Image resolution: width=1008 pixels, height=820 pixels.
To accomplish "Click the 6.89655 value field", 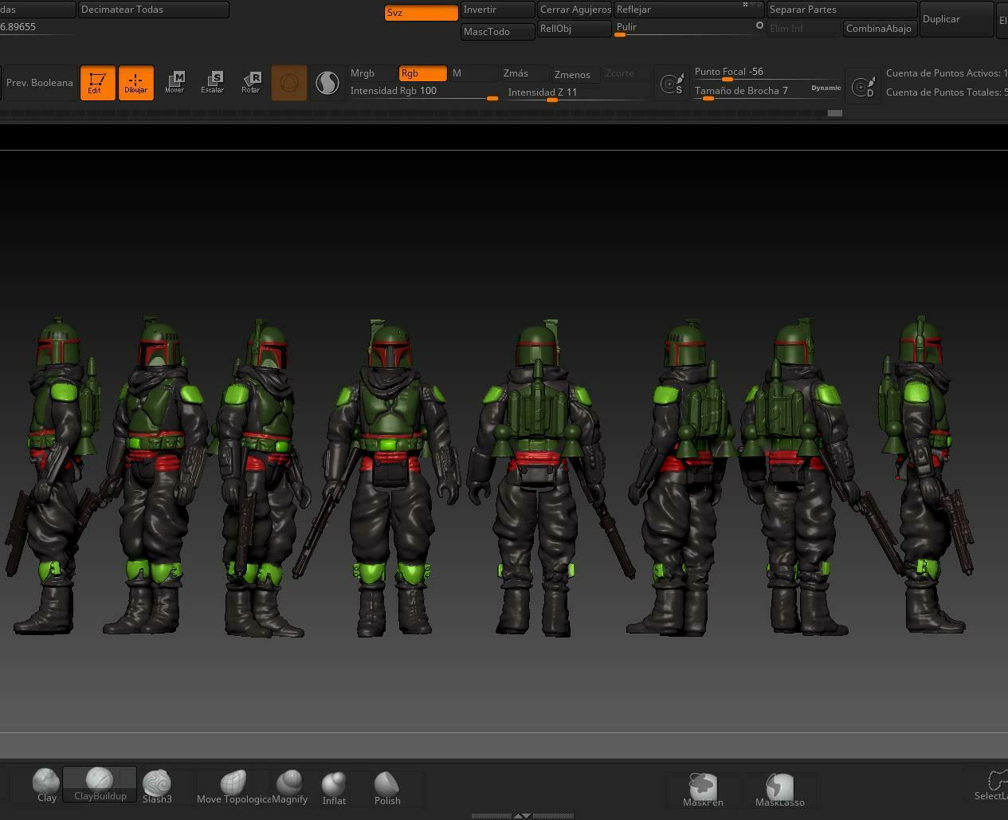I will point(37,27).
